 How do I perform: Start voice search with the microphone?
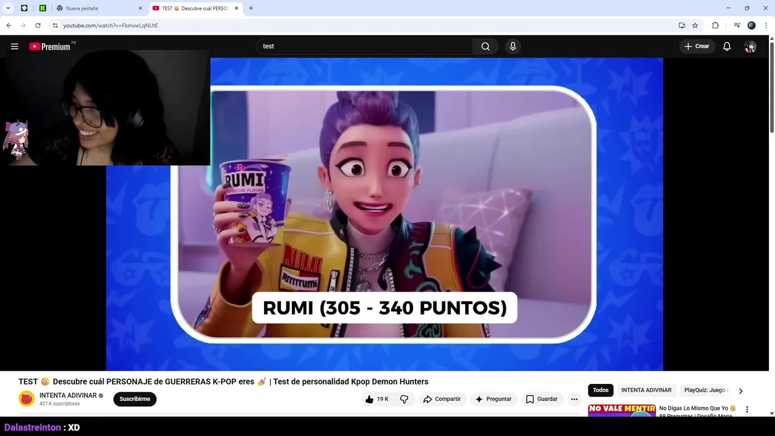click(x=513, y=47)
